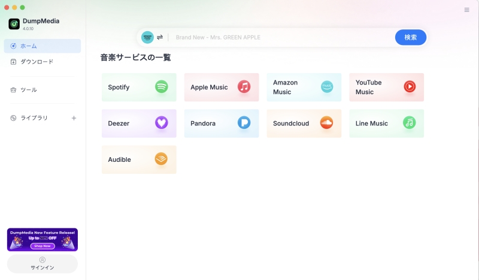Click the Pandora blue P icon
479x280 pixels.
point(244,123)
